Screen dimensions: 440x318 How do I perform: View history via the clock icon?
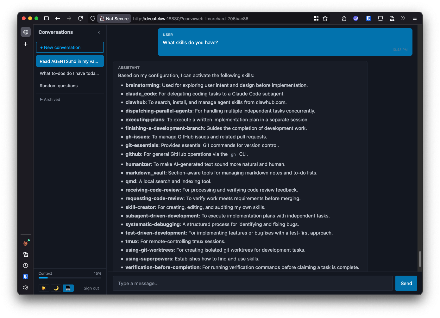[26, 266]
